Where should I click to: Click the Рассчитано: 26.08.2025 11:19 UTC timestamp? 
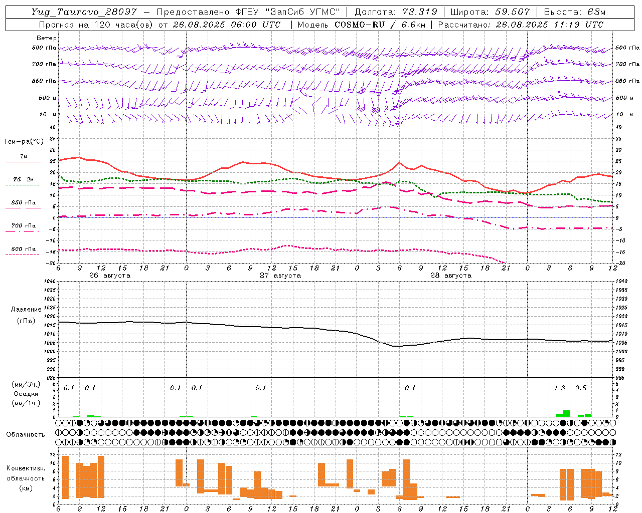click(521, 25)
